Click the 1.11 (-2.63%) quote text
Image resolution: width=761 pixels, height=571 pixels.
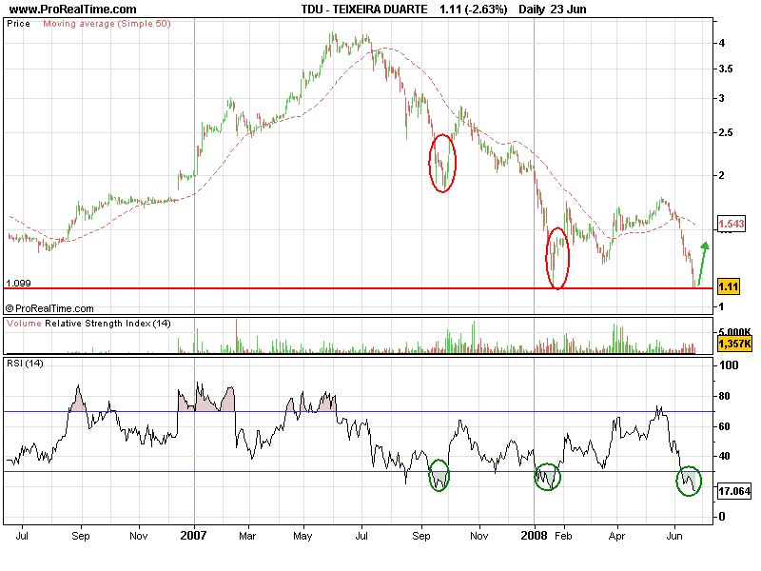click(473, 10)
